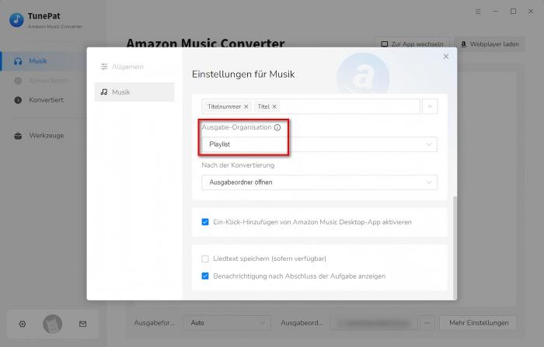544x347 pixels.
Task: Click the Amazon Music Converter heading
Action: pos(205,43)
